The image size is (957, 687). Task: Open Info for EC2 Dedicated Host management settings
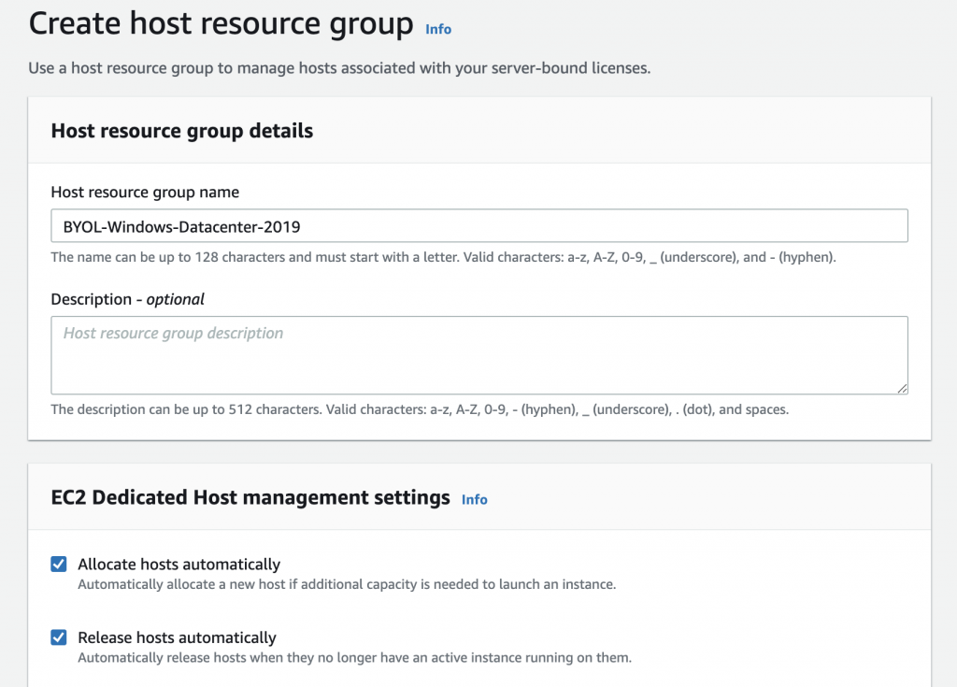point(474,500)
